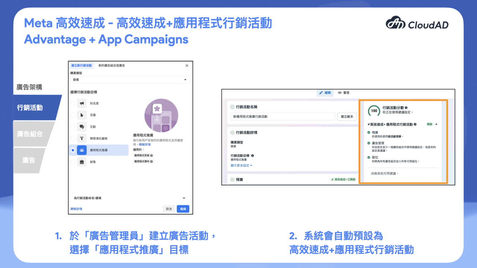Screen dimensions: 477x268
Task: Close the 建立新行銷活動 dialog
Action: 187,66
